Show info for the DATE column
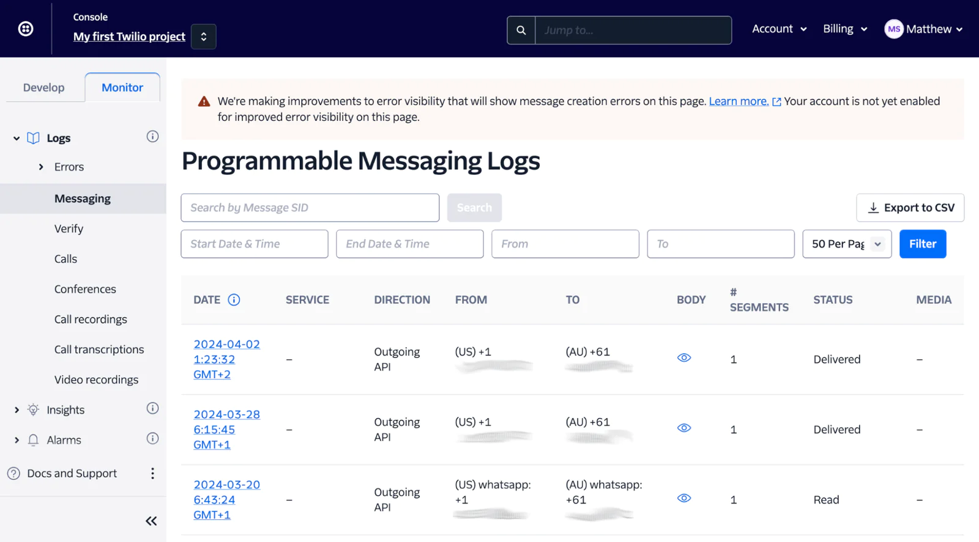This screenshot has width=979, height=542. 234,300
